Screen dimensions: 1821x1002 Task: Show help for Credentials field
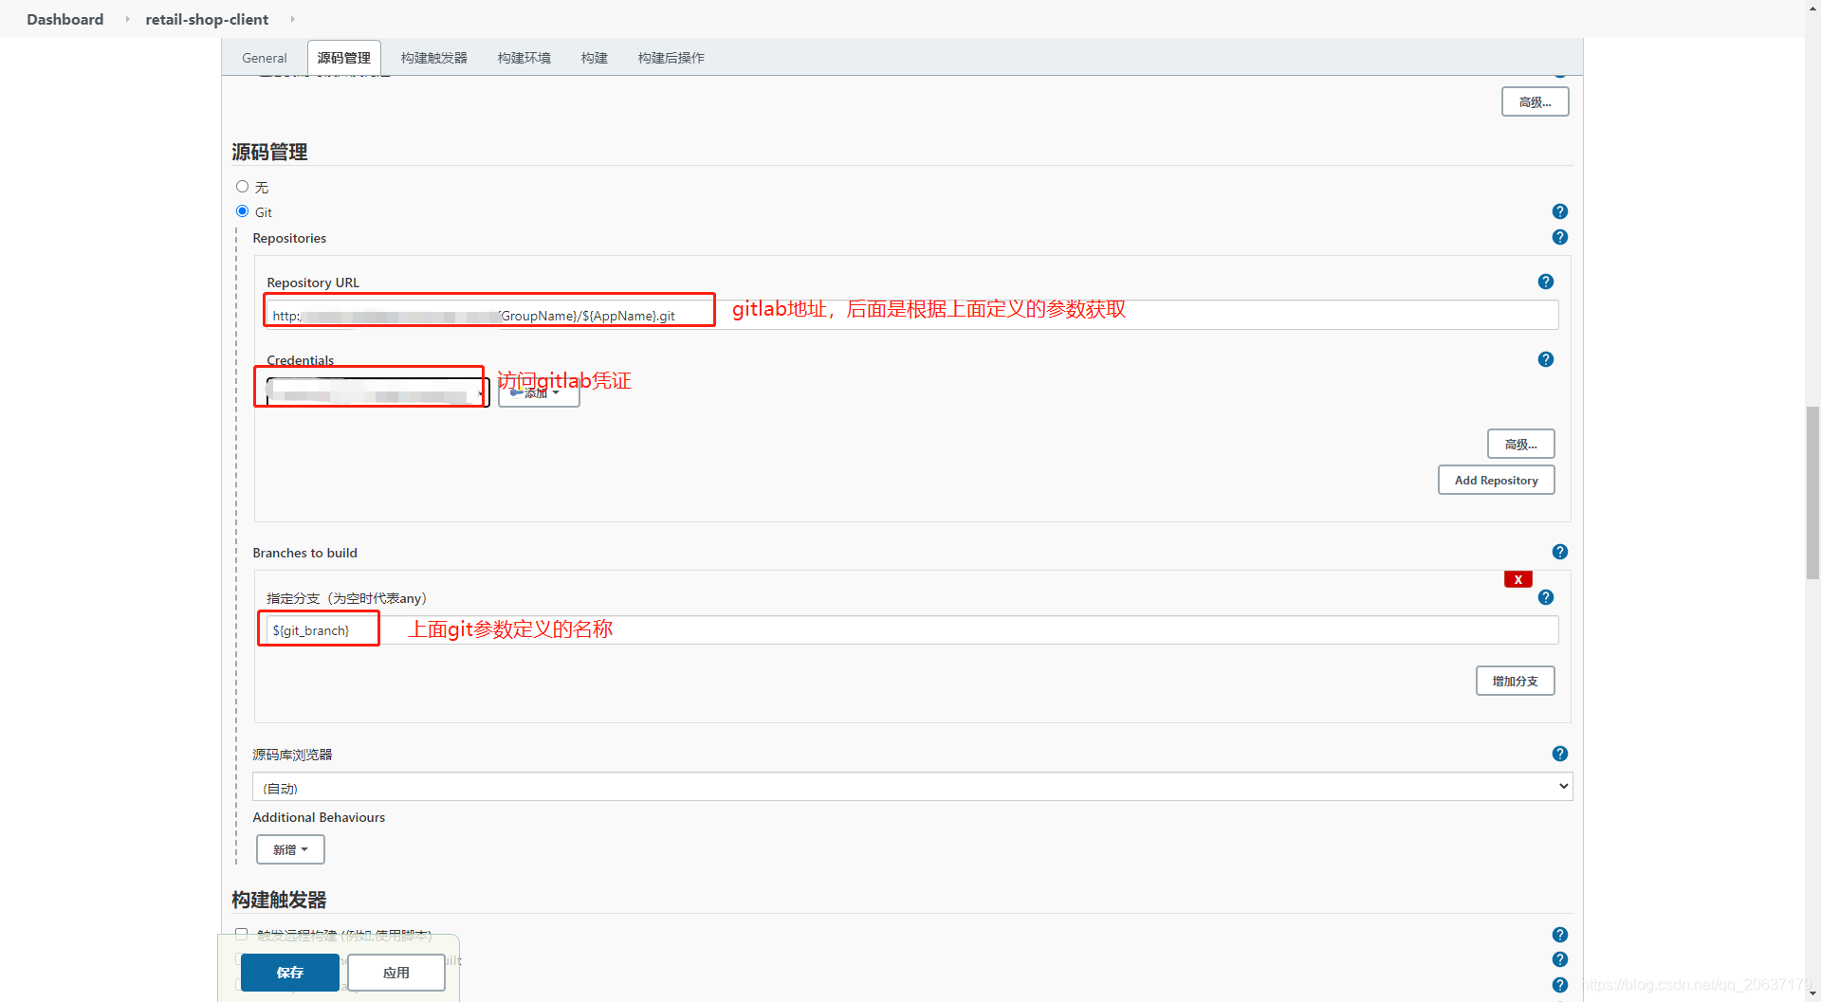(x=1545, y=359)
